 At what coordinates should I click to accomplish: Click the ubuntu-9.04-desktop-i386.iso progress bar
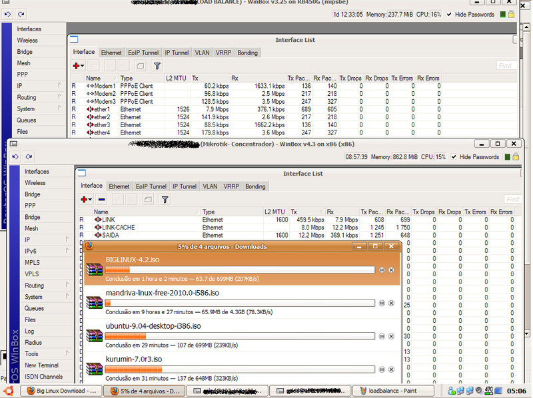coord(240,336)
